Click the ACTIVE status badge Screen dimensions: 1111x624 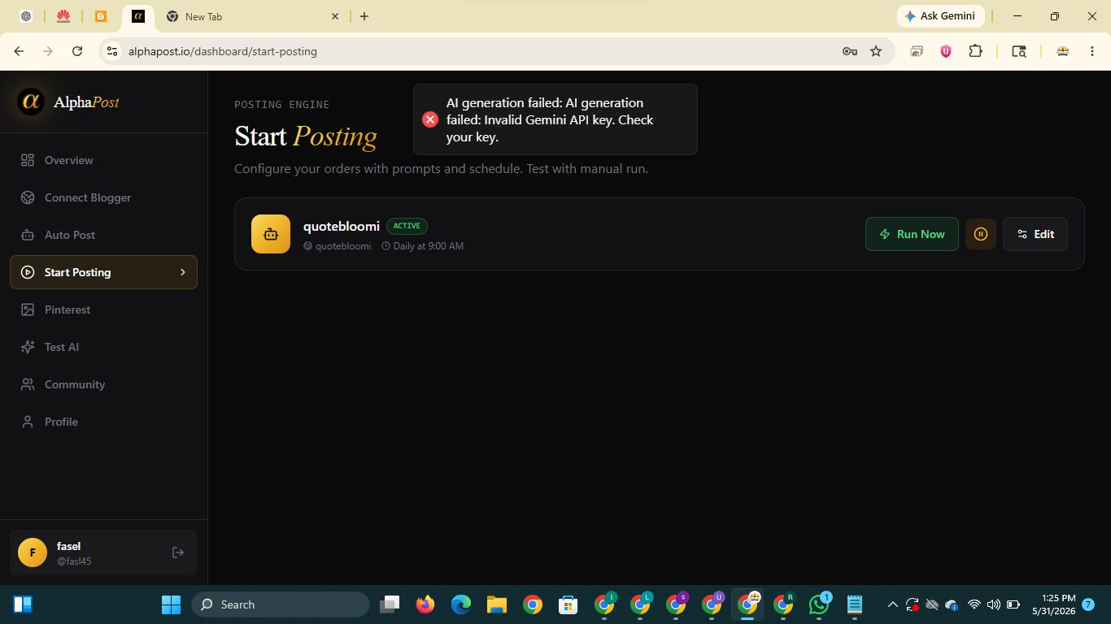[x=407, y=226]
